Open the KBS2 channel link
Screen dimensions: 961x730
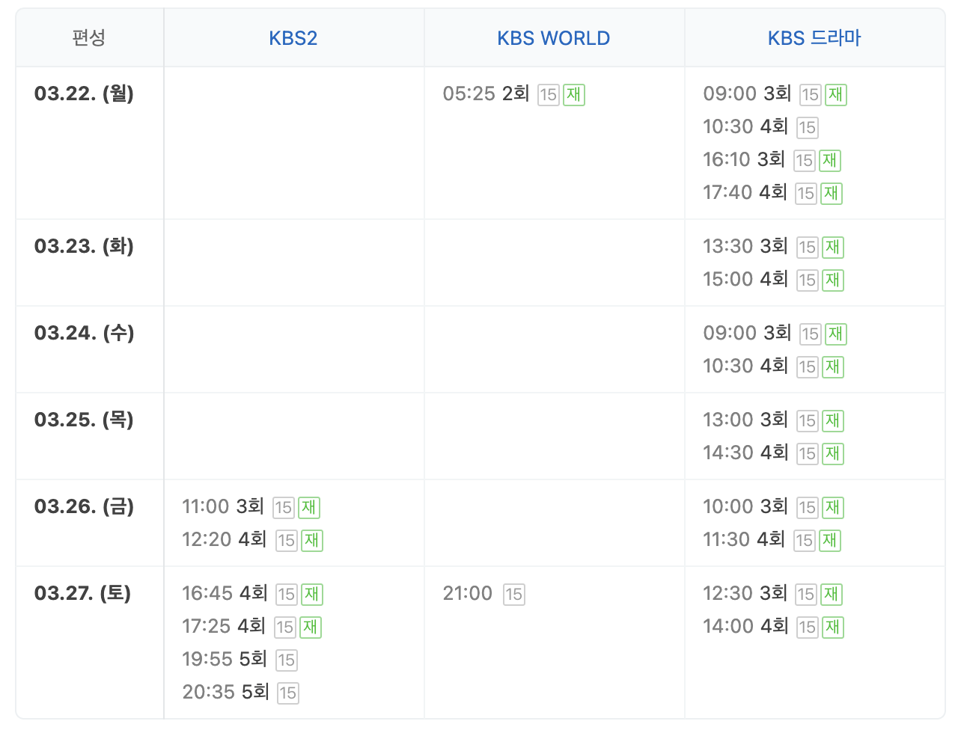[293, 38]
